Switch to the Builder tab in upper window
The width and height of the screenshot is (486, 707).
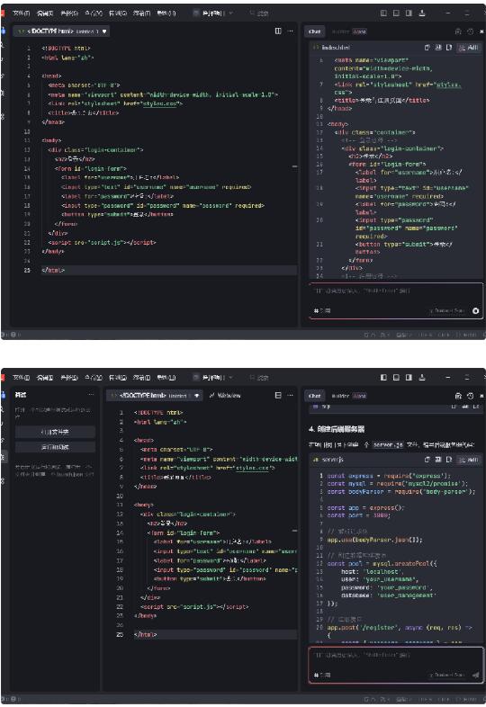pyautogui.click(x=341, y=31)
